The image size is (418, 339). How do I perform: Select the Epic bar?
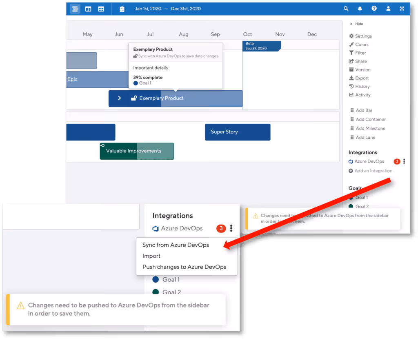(x=97, y=80)
